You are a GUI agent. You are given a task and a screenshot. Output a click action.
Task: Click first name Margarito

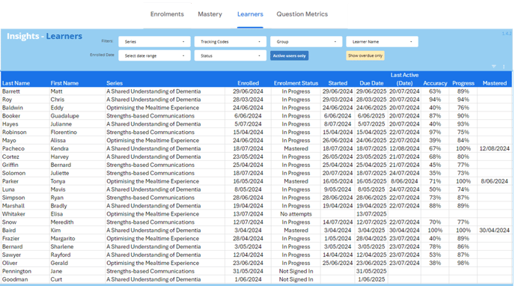(x=63, y=239)
